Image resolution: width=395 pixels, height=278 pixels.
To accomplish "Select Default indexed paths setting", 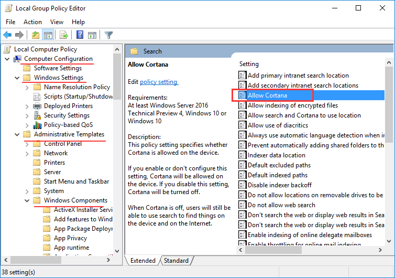I will point(278,175).
